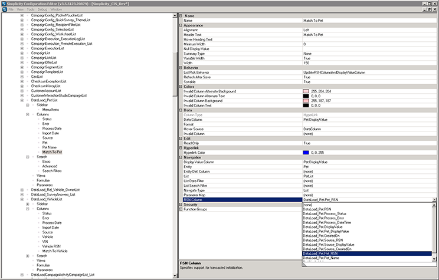Viewport: 439px width, 280px height.
Task: Choose DataLoad_Pet.Process_Status in dropdown list
Action: (367, 214)
